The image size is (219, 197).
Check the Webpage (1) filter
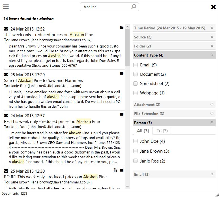tap(135, 93)
